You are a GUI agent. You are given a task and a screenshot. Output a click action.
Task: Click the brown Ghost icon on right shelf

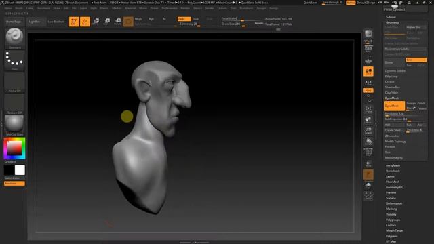[x=368, y=175]
